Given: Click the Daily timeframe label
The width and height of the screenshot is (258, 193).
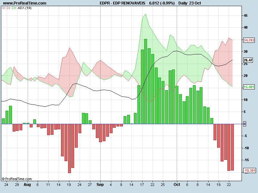Looking at the screenshot, I should tap(183, 3).
